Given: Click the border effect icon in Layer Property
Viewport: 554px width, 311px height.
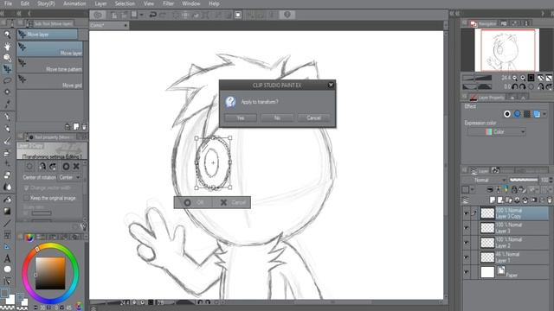Looking at the screenshot, I should [507, 114].
